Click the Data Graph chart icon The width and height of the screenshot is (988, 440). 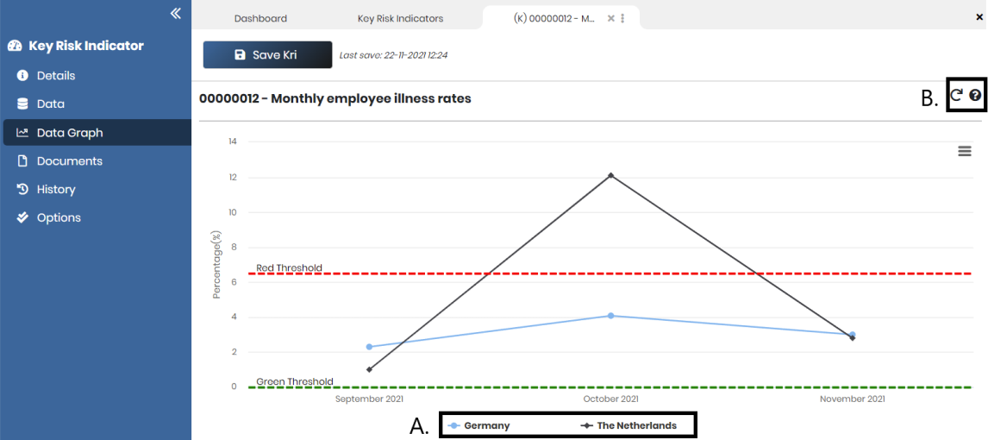22,132
